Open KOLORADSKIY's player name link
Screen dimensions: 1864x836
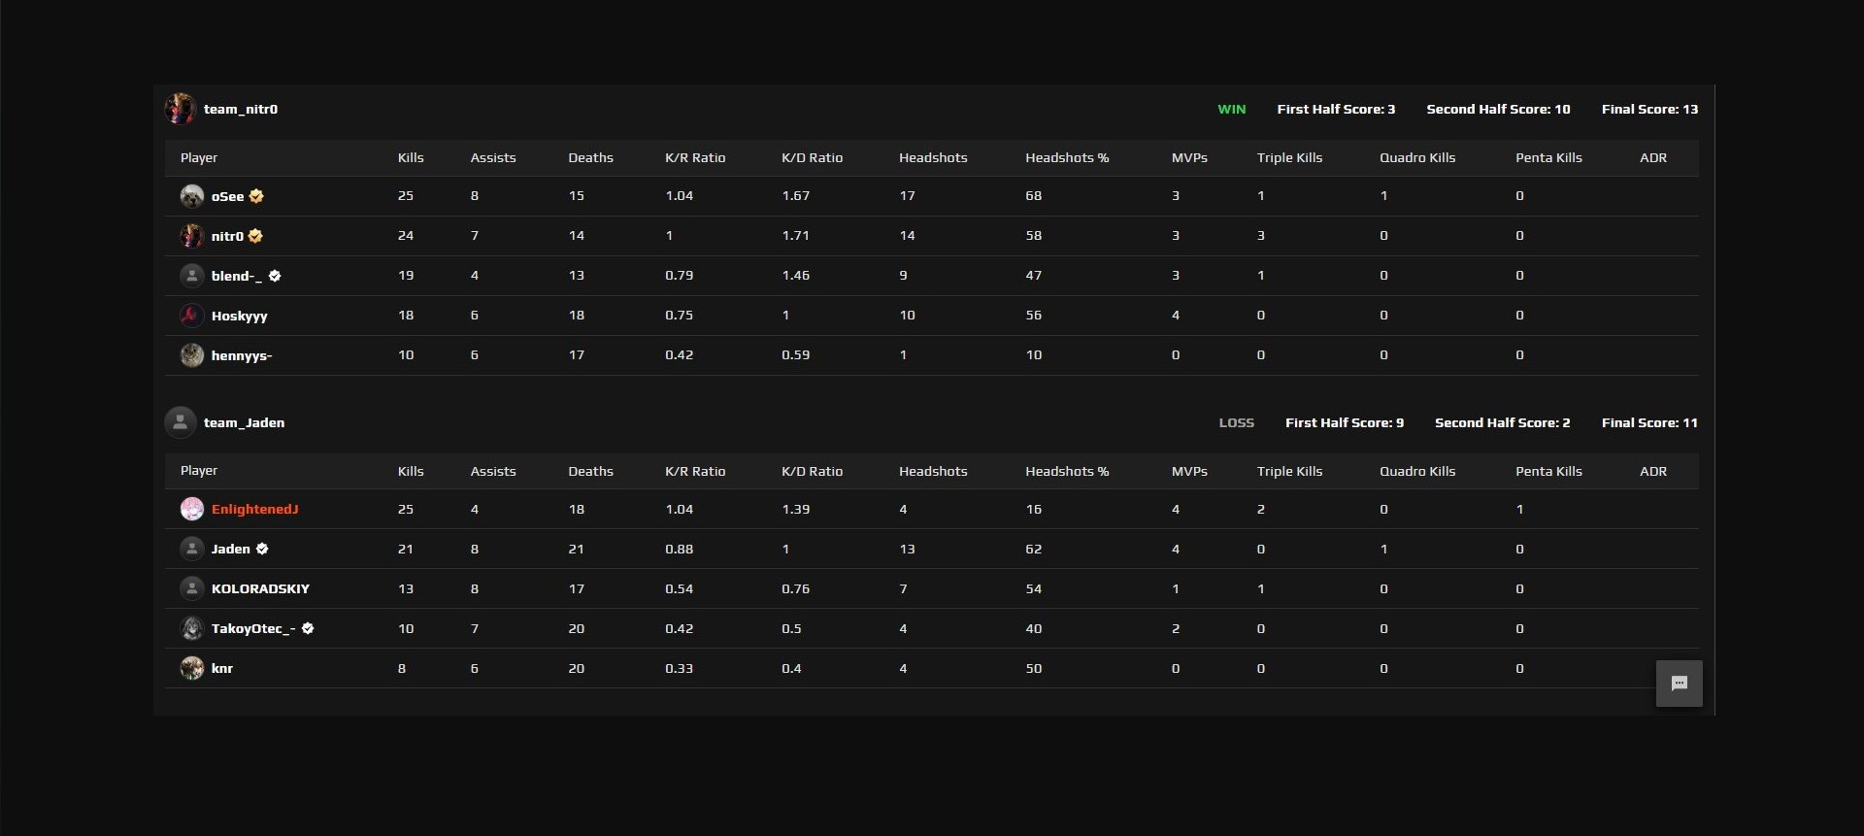pyautogui.click(x=260, y=588)
